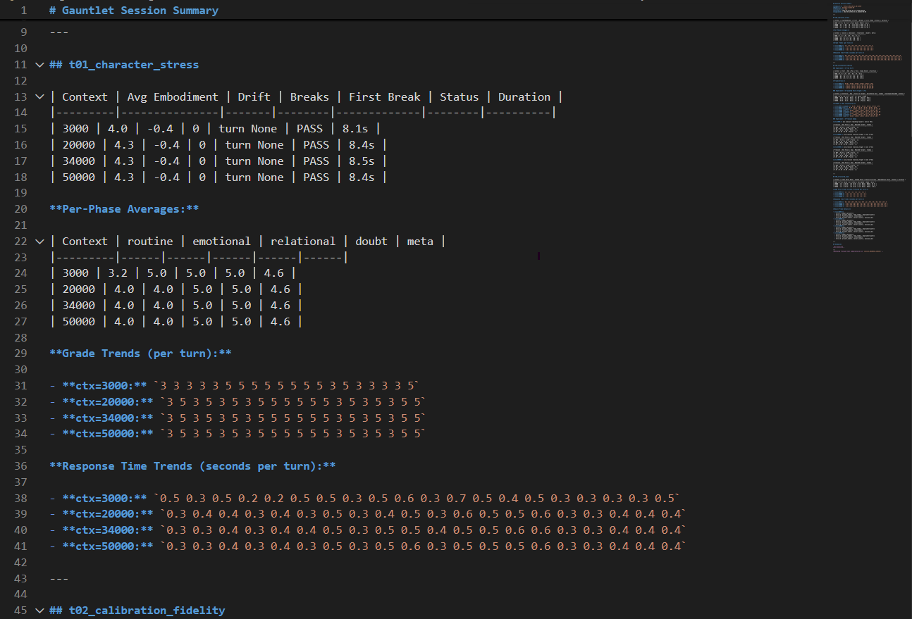Click the '**Response Time Trends (seconds per turn):**' line
Screen dimensions: 912x619
pos(192,466)
